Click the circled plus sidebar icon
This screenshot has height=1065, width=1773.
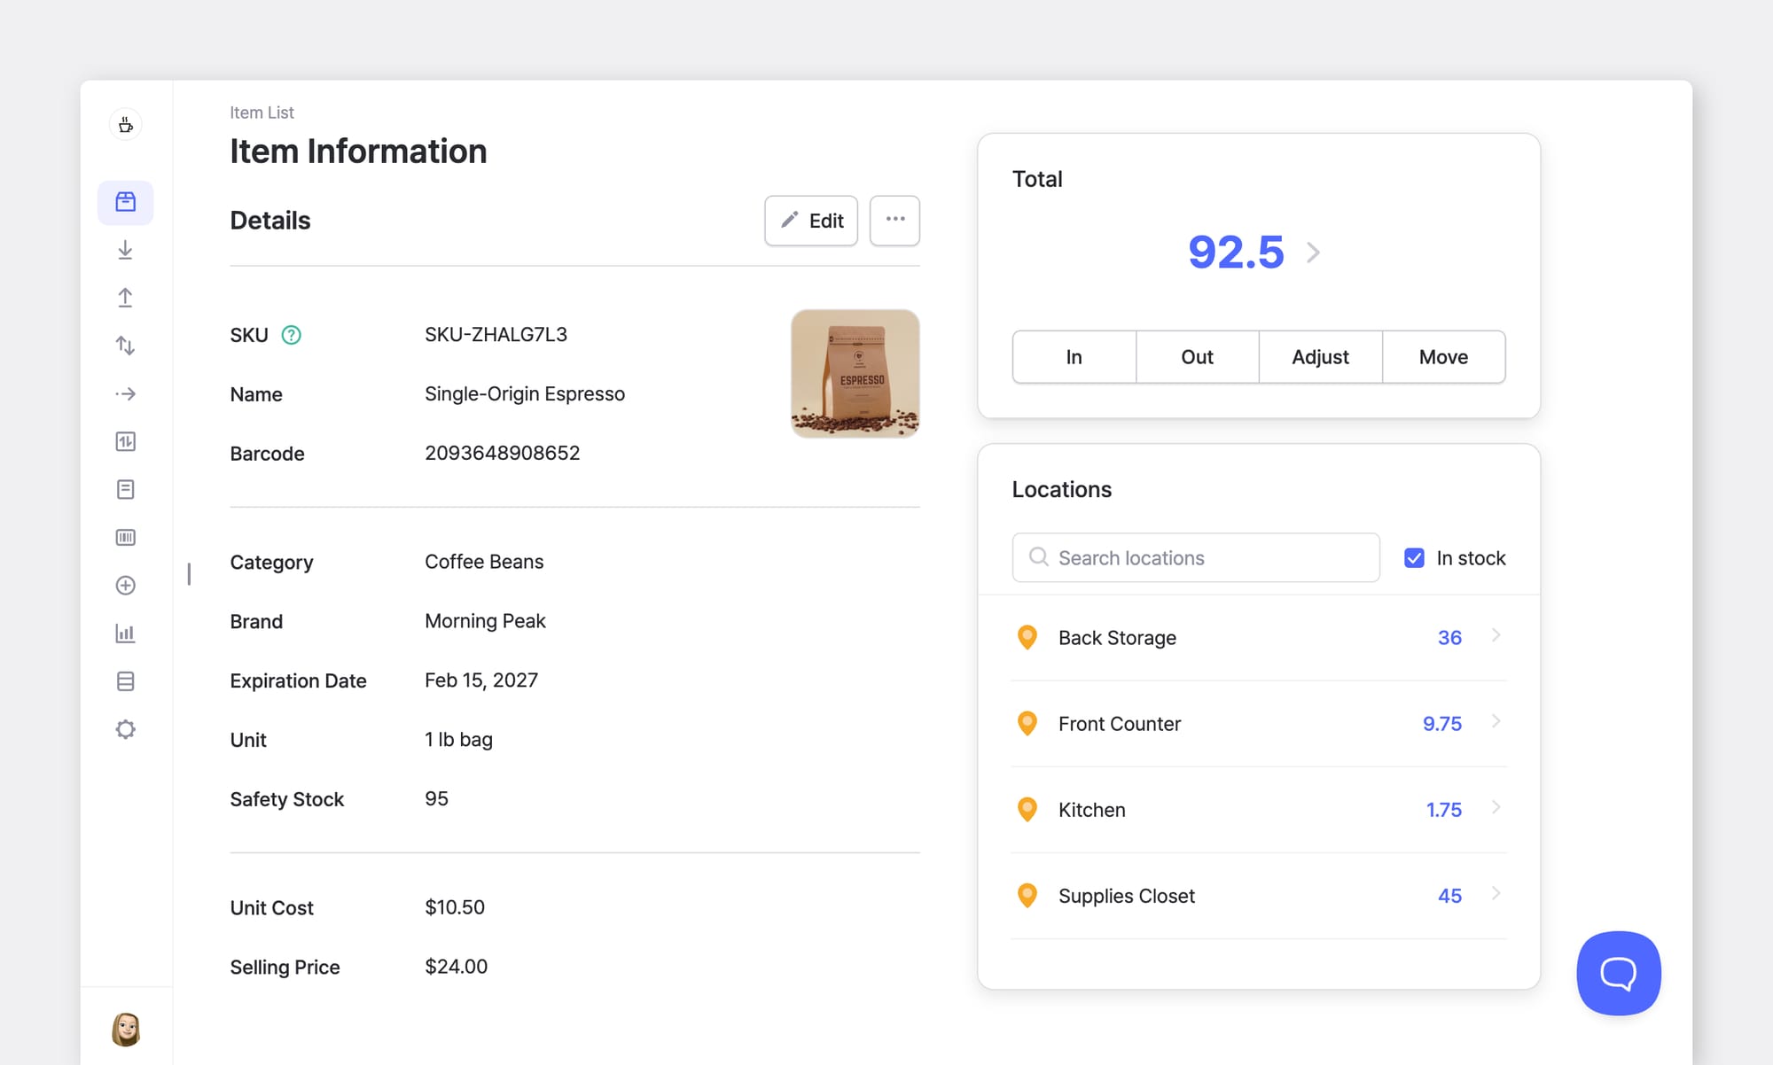(126, 586)
